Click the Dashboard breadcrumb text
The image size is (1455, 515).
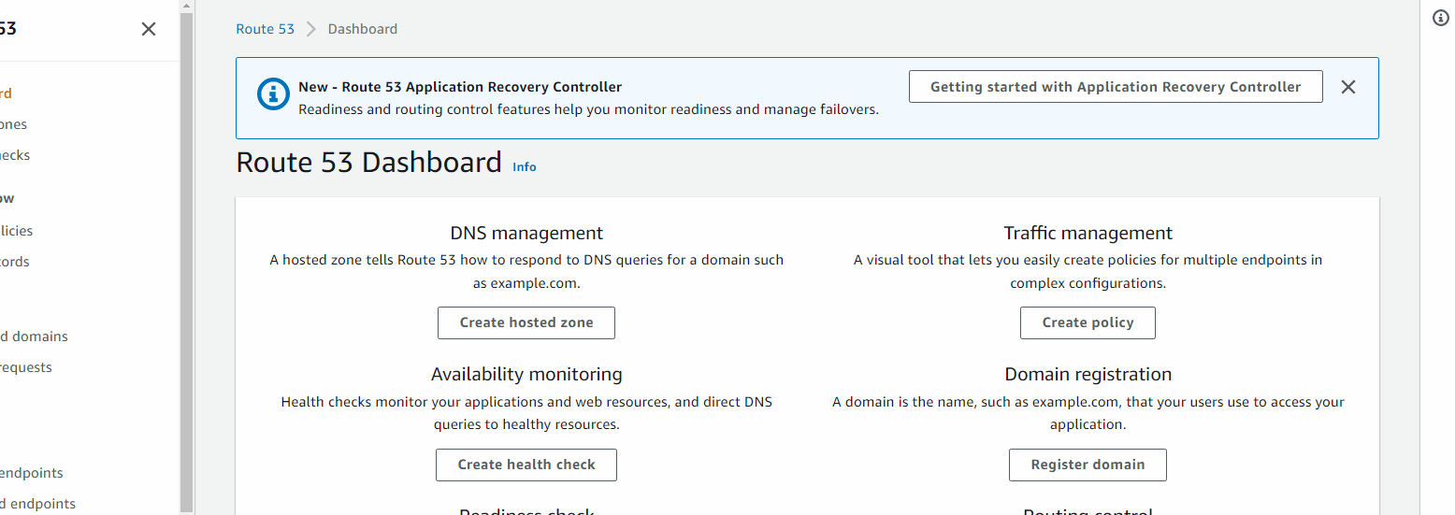pos(363,29)
